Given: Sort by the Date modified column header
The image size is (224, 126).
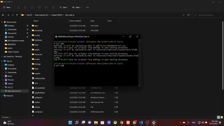Looking at the screenshot, I should pyautogui.click(x=75, y=21).
